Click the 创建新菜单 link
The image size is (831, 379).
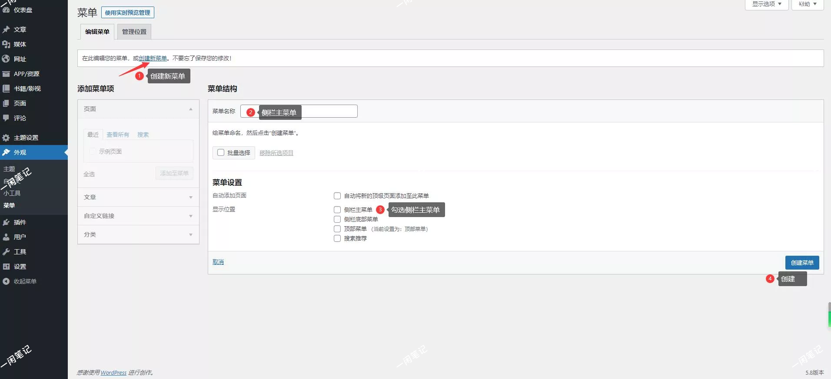point(153,58)
